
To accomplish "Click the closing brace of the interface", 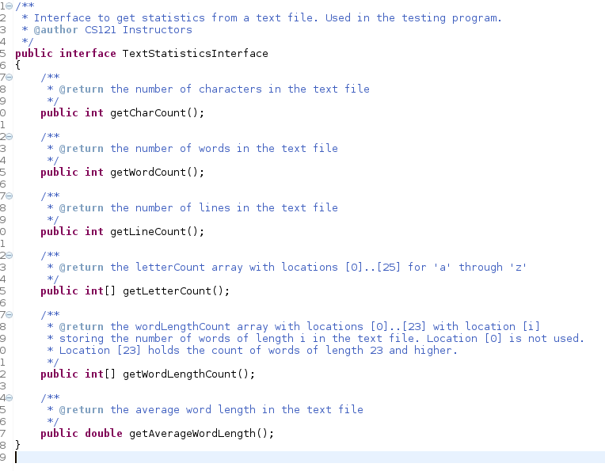I will coord(18,445).
